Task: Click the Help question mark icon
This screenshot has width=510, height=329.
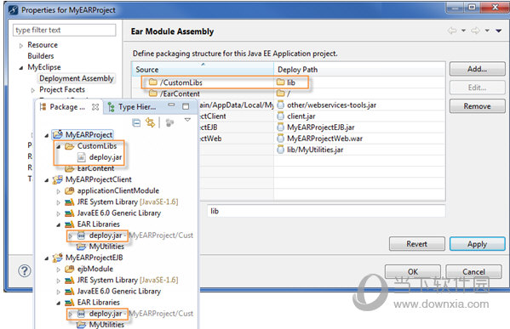Action: pyautogui.click(x=25, y=271)
